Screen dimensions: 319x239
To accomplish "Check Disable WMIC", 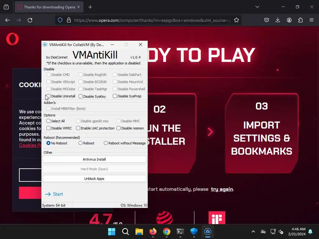I will (48, 128).
